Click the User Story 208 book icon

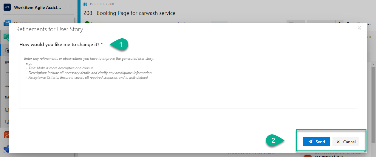(86, 4)
